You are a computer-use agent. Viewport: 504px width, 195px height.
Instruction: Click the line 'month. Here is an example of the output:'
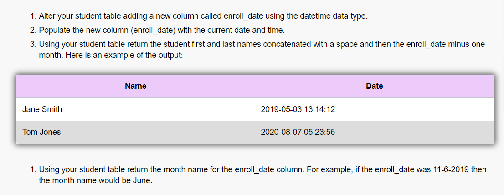[x=111, y=55]
